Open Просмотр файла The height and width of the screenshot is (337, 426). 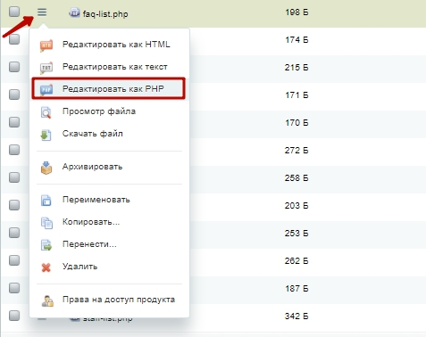(x=99, y=111)
